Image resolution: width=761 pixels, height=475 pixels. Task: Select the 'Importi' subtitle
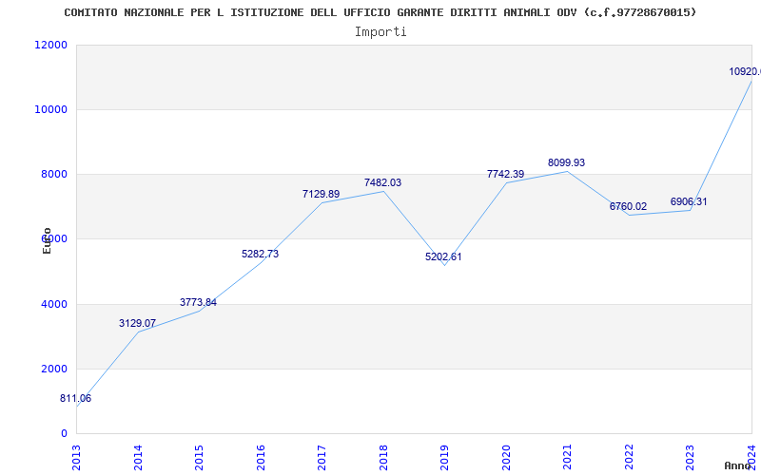tap(380, 32)
